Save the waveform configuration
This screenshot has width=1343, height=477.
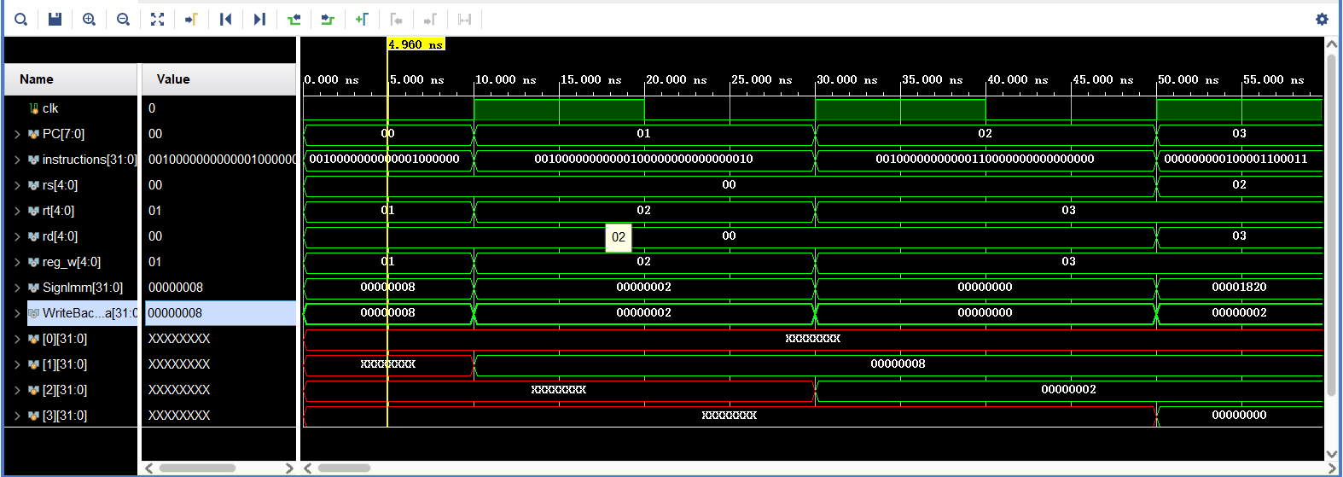point(55,19)
